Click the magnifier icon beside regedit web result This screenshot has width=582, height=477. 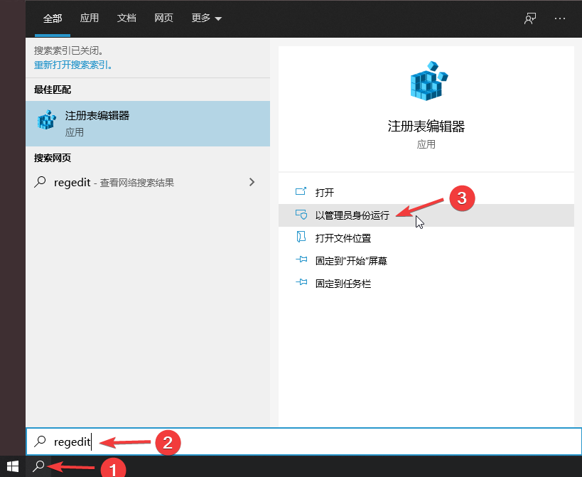[40, 182]
